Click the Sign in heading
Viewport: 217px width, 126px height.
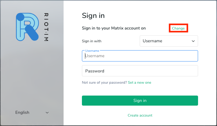tap(93, 16)
